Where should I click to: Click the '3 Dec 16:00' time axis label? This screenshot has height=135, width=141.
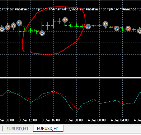(51, 120)
